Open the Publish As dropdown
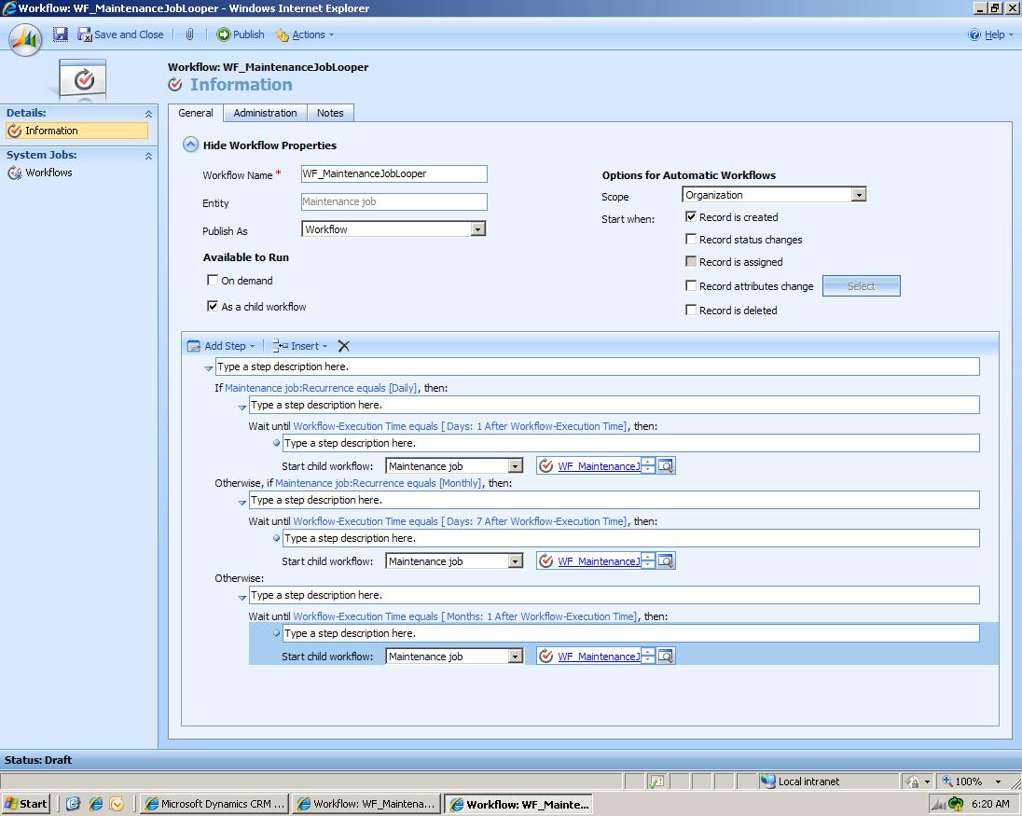This screenshot has width=1022, height=816. click(478, 229)
